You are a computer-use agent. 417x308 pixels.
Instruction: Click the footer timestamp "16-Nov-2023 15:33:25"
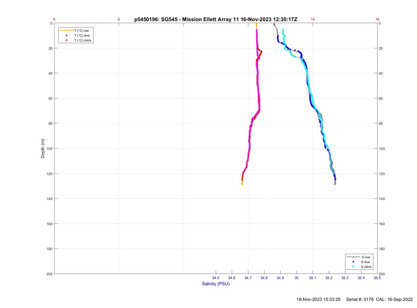(318, 299)
